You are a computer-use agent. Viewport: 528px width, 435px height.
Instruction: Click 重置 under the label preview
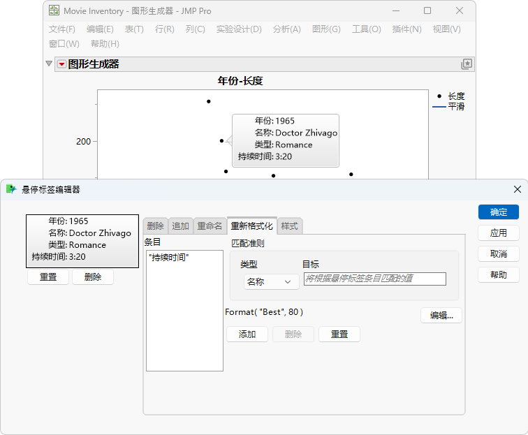tap(48, 277)
